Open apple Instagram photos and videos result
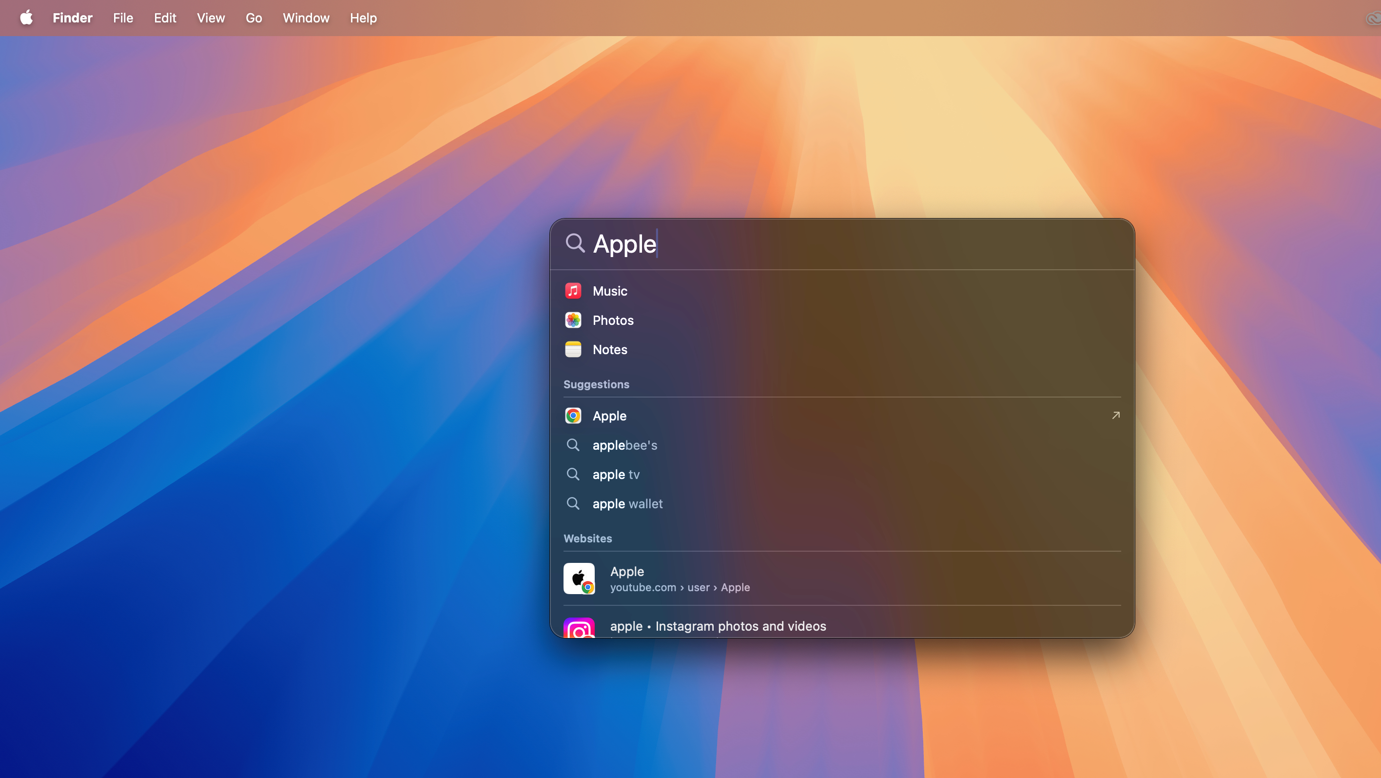Viewport: 1381px width, 778px height. click(718, 626)
